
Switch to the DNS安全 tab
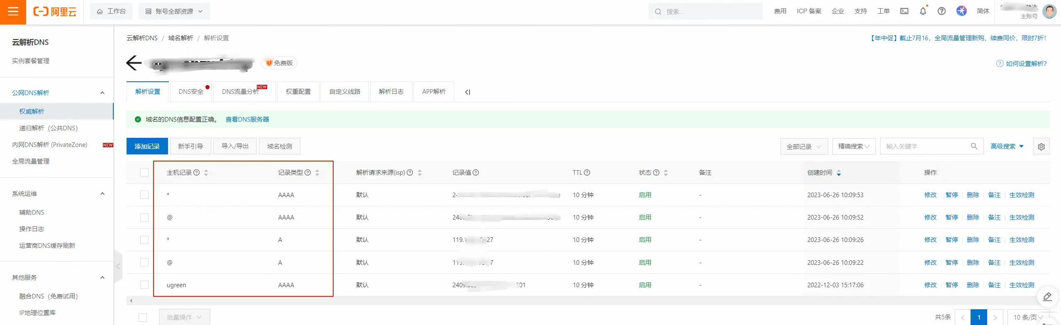pyautogui.click(x=191, y=92)
